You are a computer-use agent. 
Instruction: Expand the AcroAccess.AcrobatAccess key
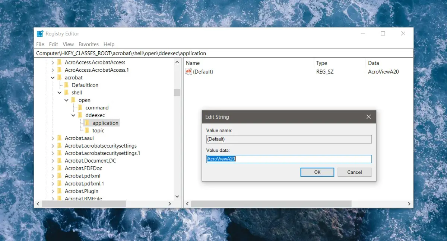(53, 62)
